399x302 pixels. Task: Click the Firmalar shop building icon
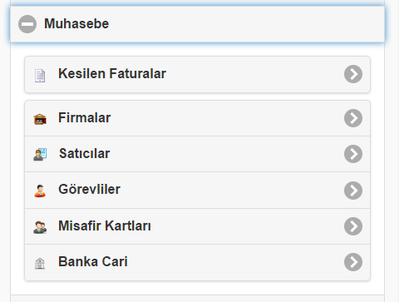click(x=40, y=119)
